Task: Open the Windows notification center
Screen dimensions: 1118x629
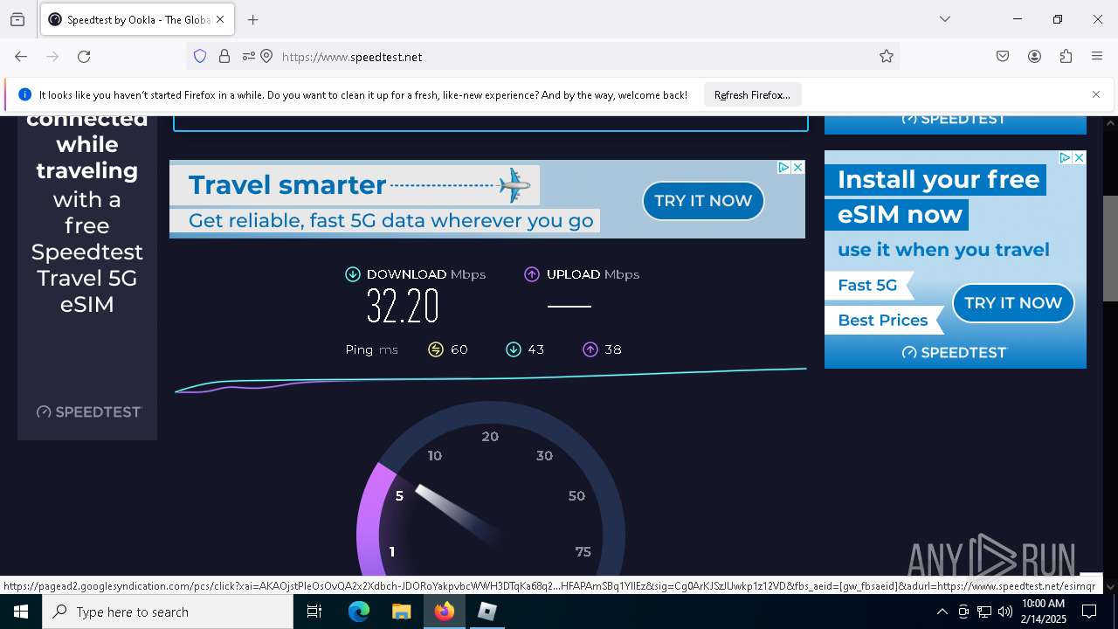Action: pos(1089,612)
